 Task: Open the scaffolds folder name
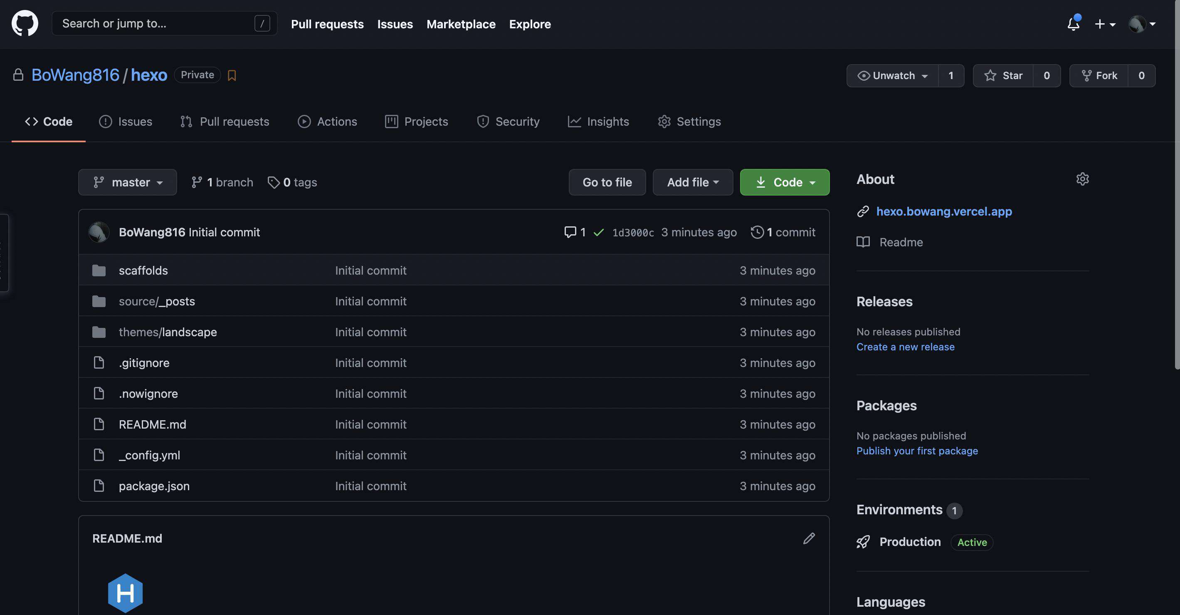[x=143, y=270]
